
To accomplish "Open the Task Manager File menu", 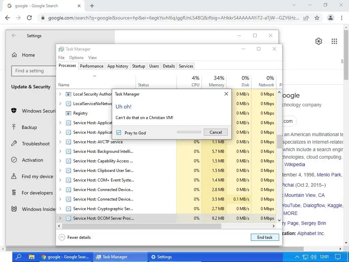I will pos(61,57).
